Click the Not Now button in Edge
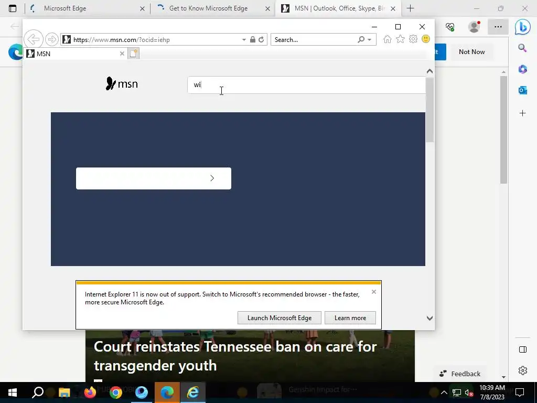Viewport: 537px width, 403px height. click(471, 52)
